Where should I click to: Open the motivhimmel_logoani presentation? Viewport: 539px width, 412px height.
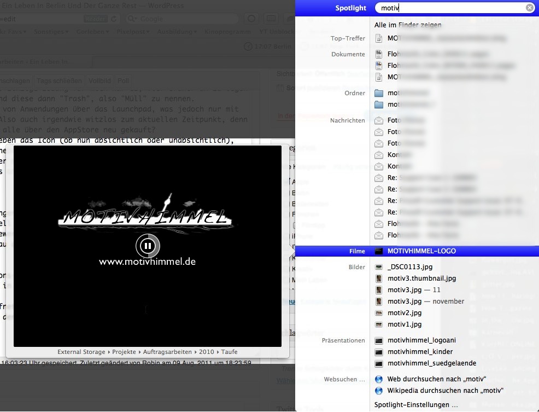click(421, 340)
